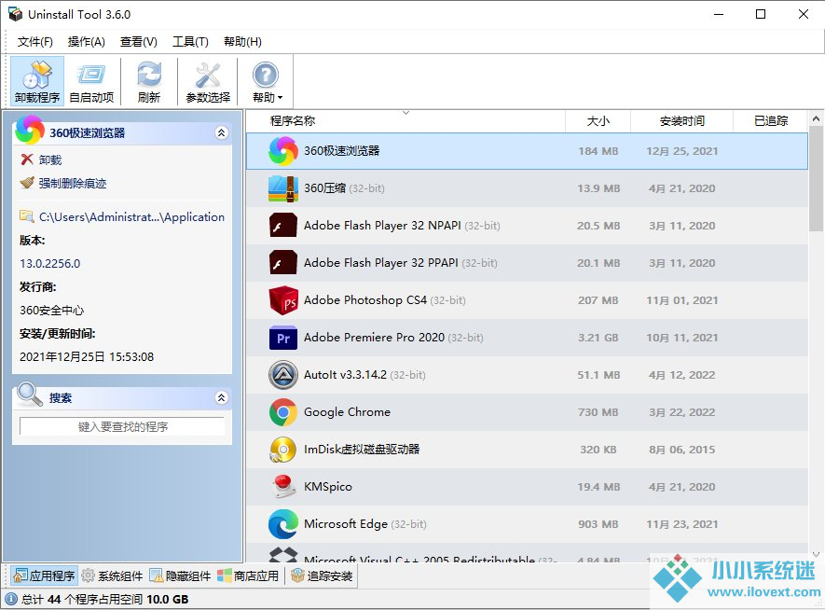Select the ImDisk虚拟磁盘驱动器 icon
The image size is (825, 610).
283,450
